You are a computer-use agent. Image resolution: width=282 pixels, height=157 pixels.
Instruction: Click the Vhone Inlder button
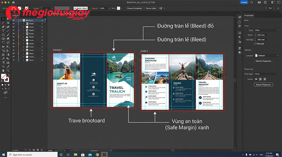151,8
